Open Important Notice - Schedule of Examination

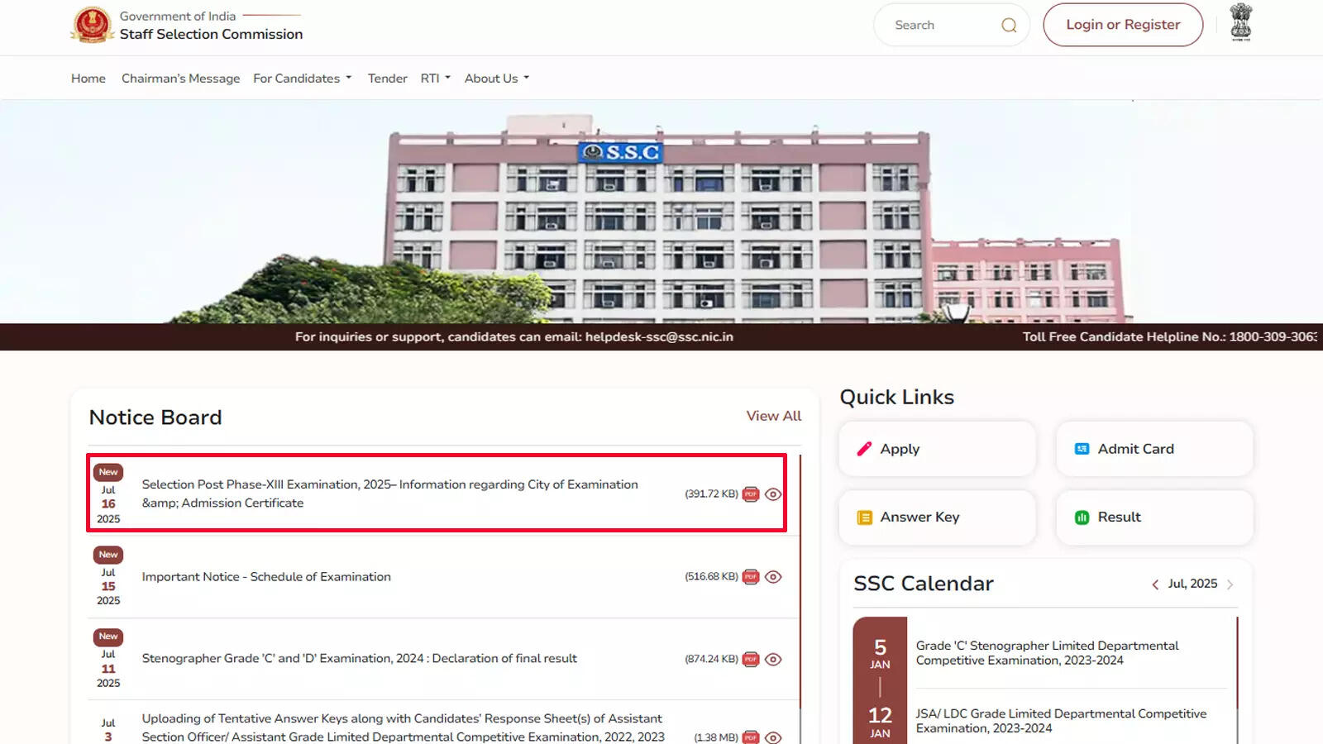pos(266,577)
